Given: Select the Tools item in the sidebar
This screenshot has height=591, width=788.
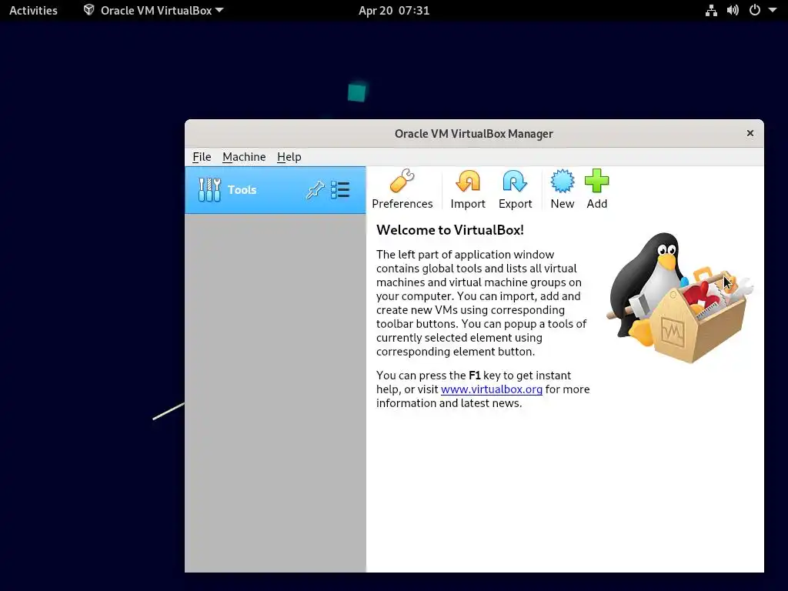Looking at the screenshot, I should pyautogui.click(x=275, y=190).
